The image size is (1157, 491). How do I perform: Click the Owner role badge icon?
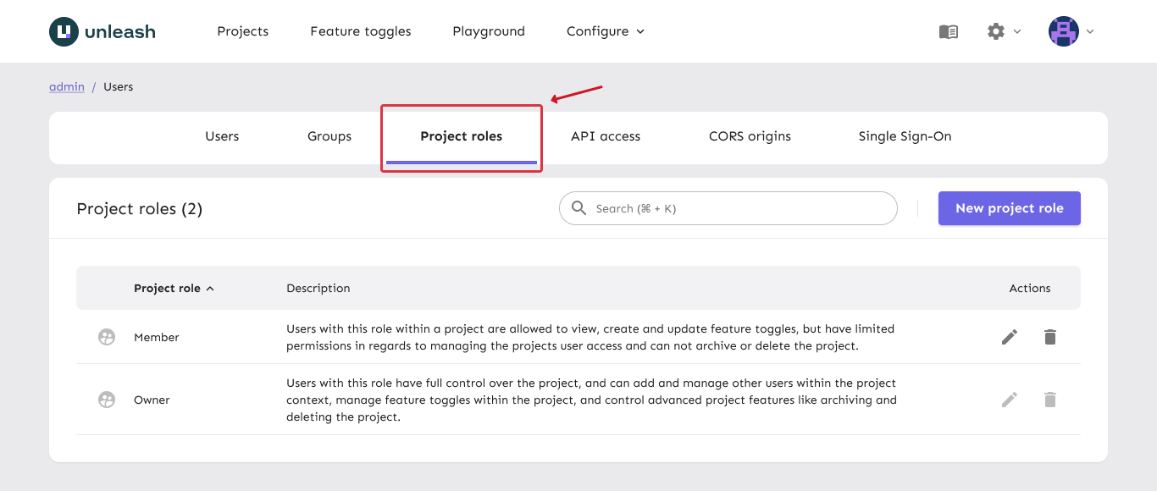click(107, 400)
